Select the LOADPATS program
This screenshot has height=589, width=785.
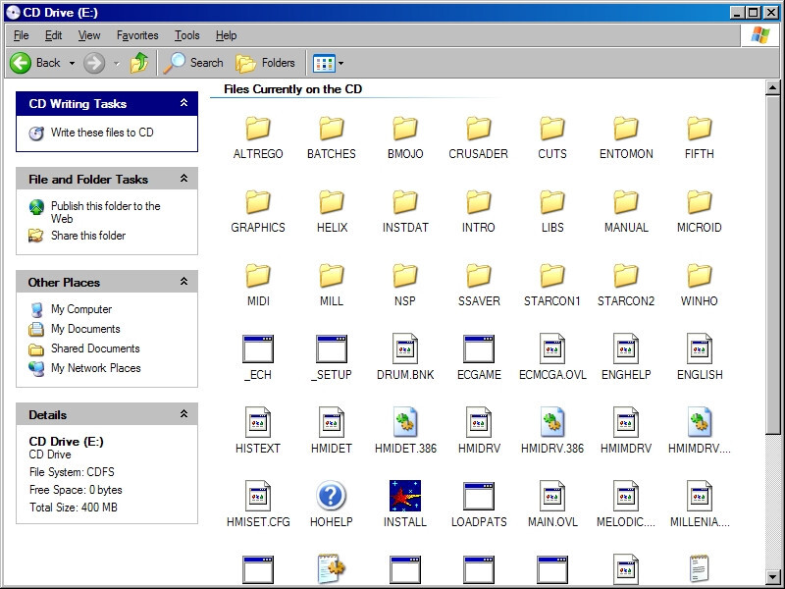click(x=479, y=506)
